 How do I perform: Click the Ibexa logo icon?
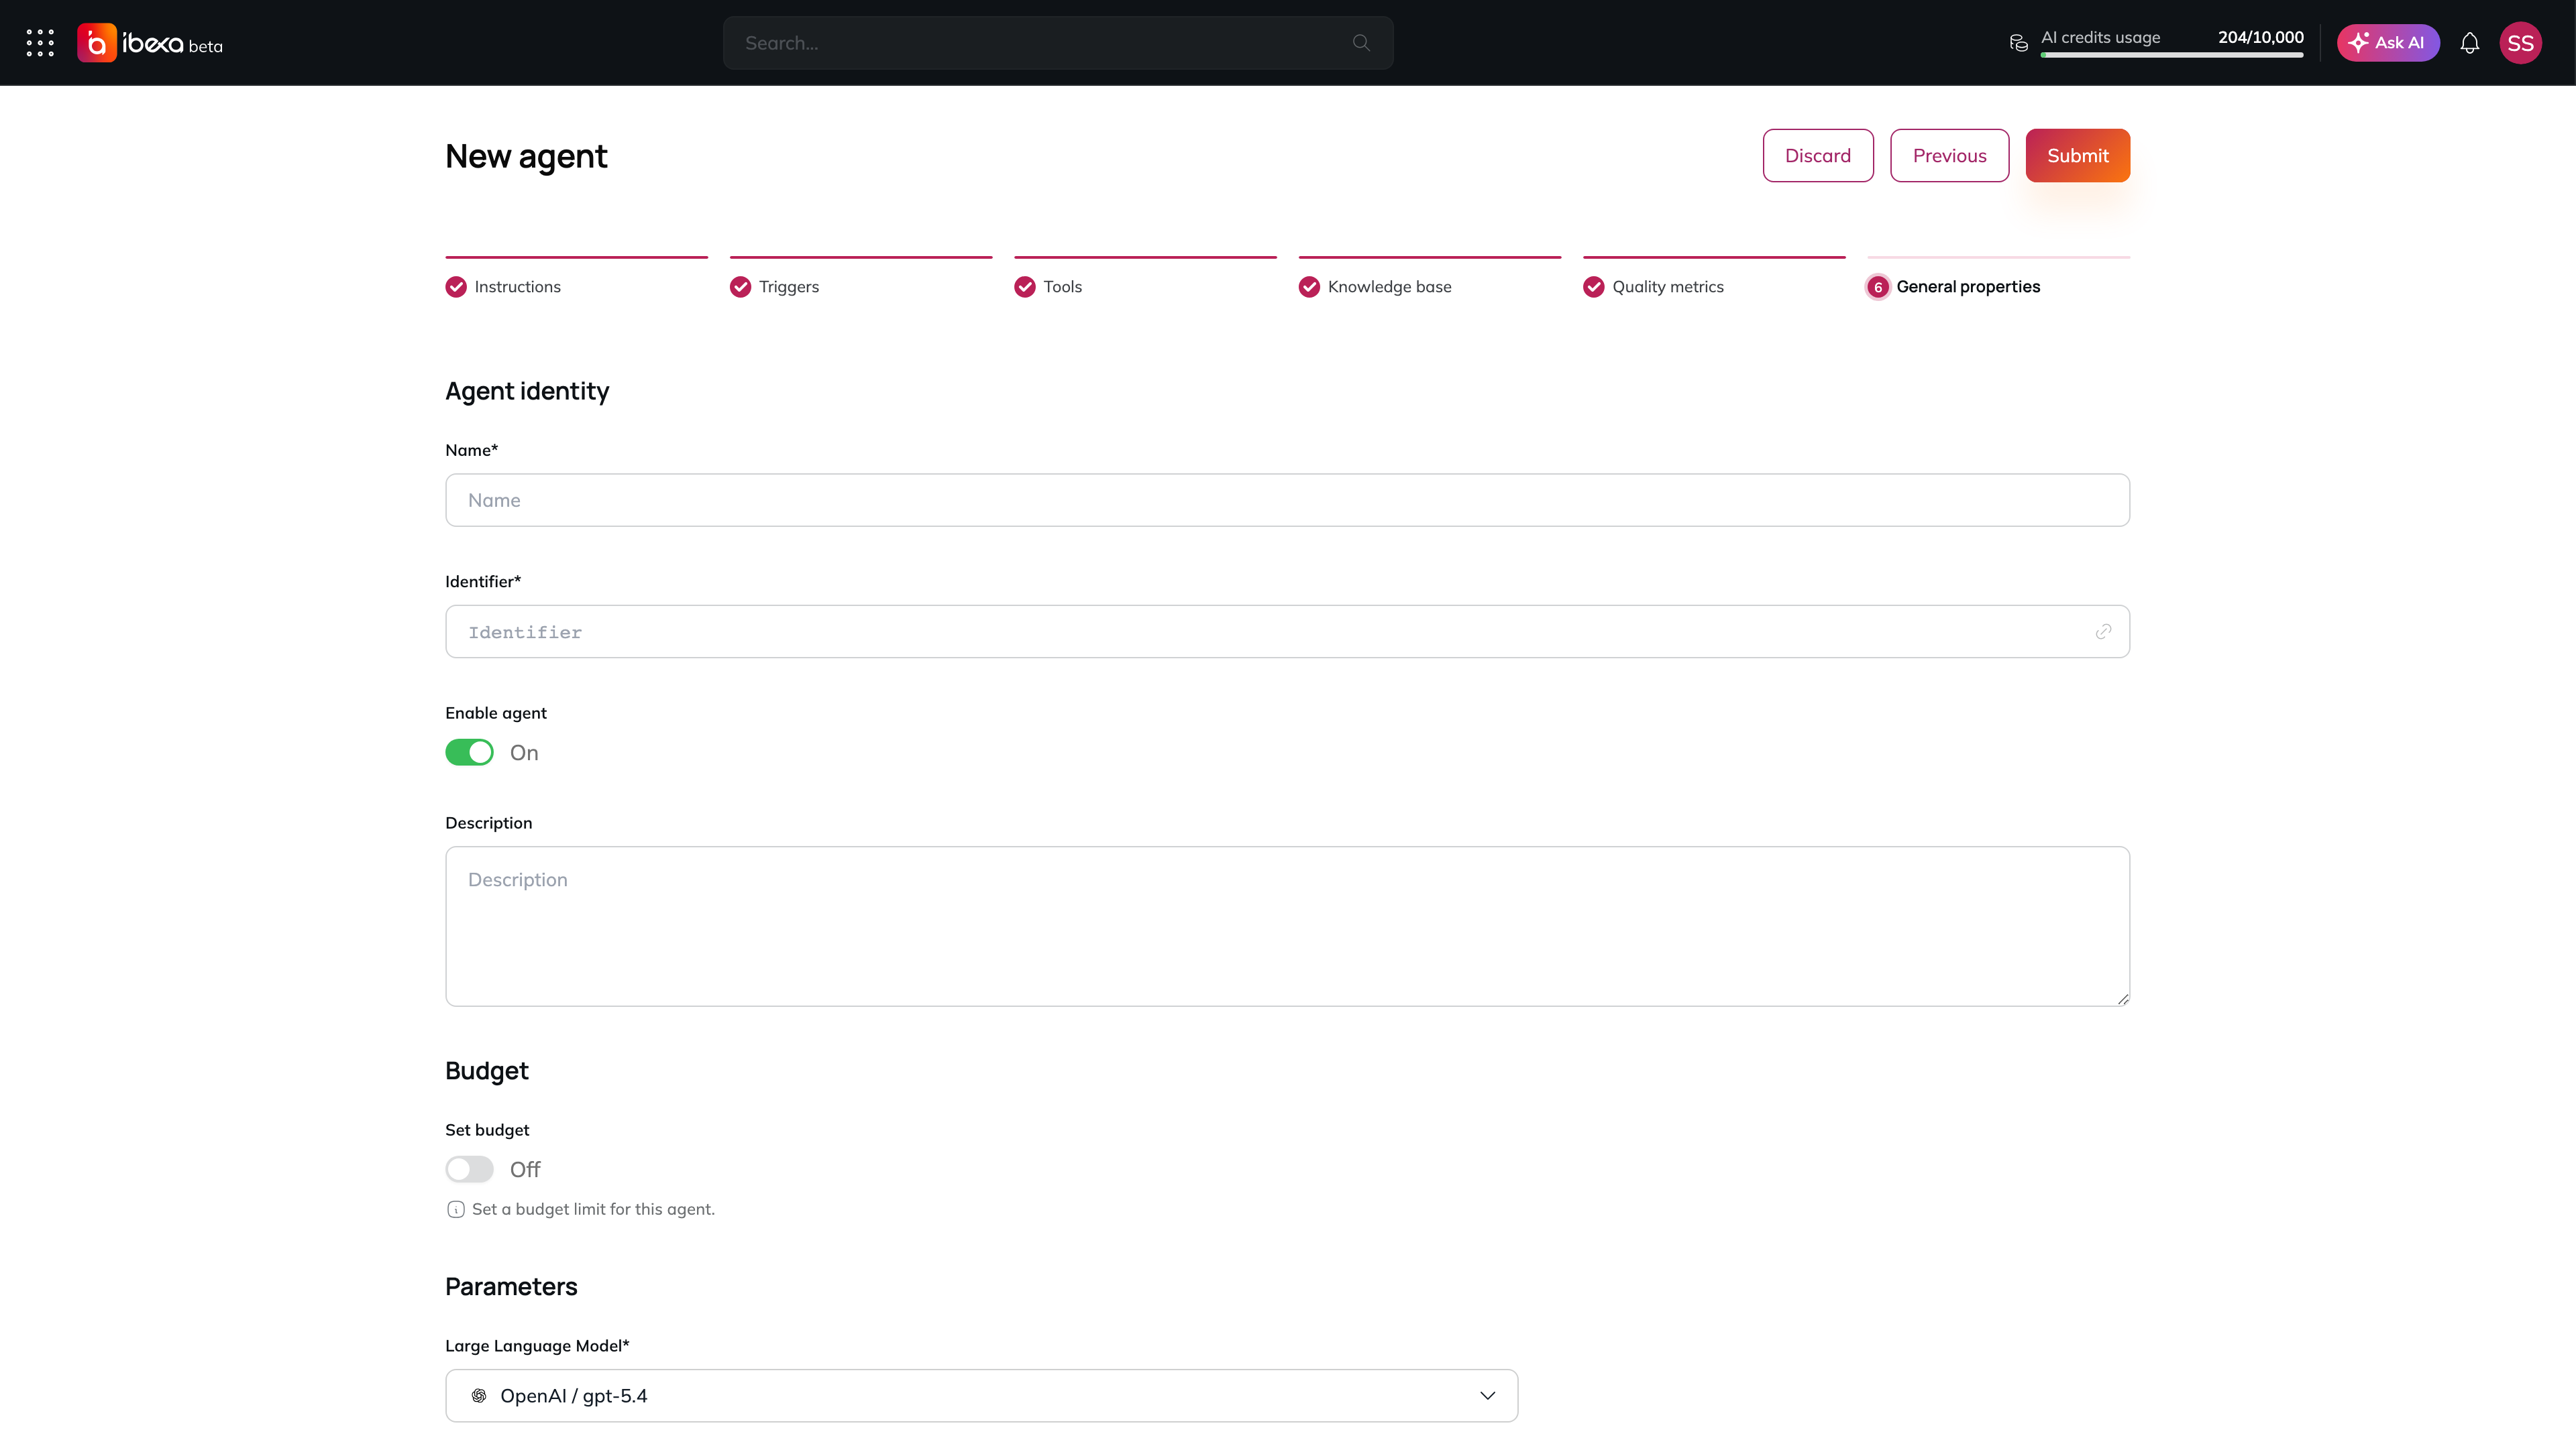pyautogui.click(x=96, y=43)
